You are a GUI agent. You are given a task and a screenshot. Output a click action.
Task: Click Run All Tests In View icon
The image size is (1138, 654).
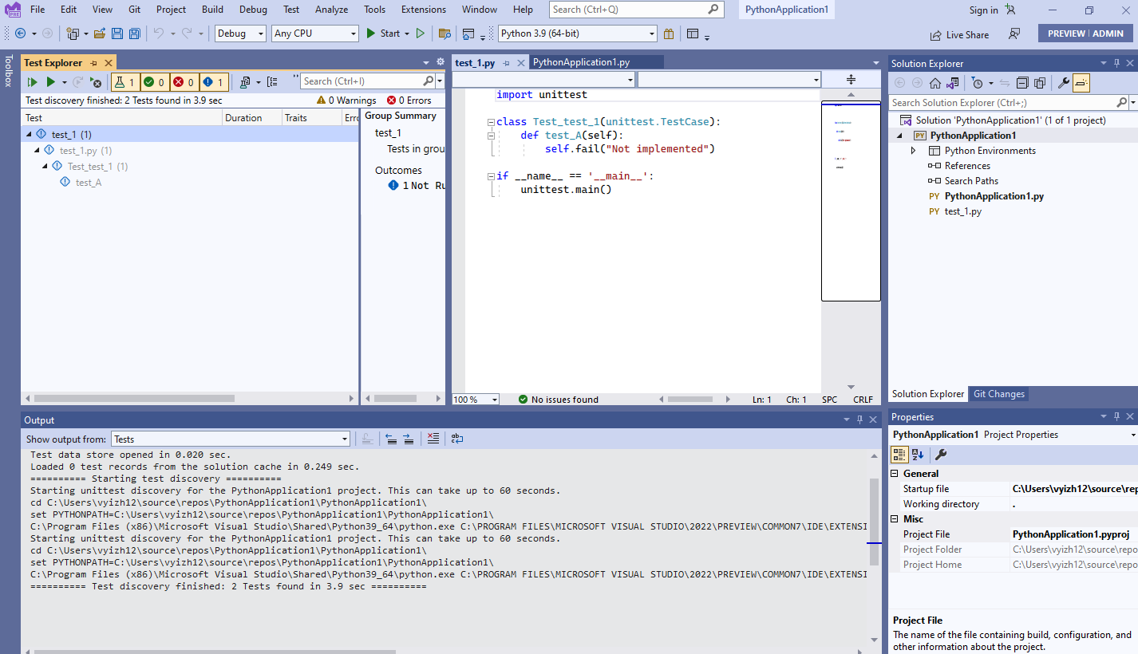pyautogui.click(x=33, y=81)
